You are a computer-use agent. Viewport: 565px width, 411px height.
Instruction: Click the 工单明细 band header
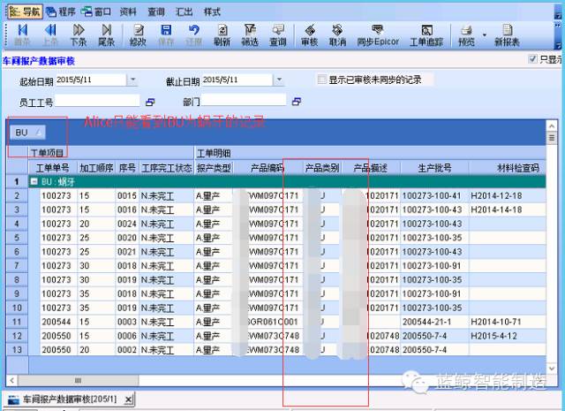370,154
